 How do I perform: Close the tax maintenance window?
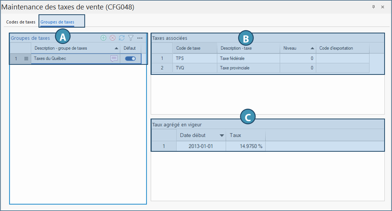383,7
